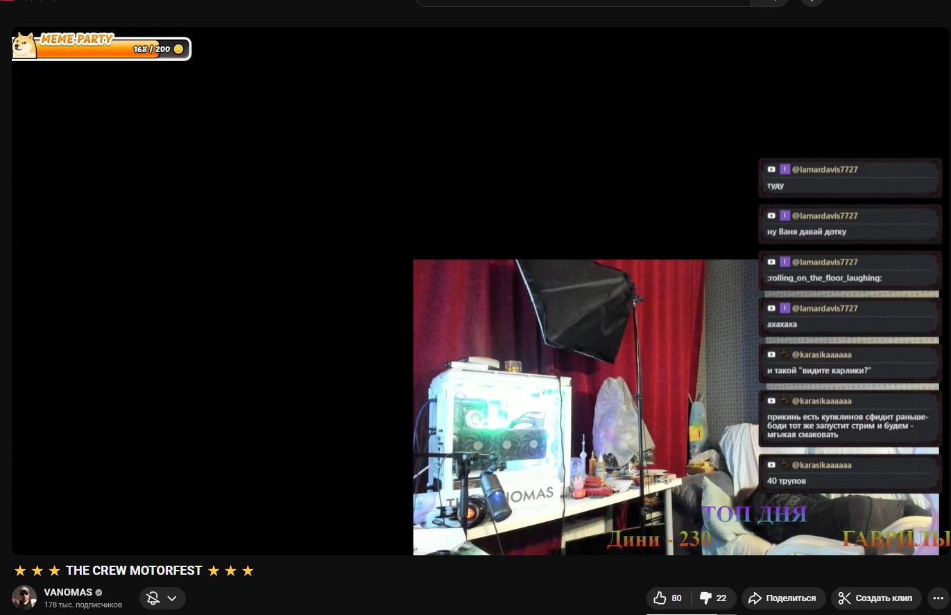Click the purple badge icon above 'ахахаха'
The image size is (951, 615).
click(x=785, y=308)
